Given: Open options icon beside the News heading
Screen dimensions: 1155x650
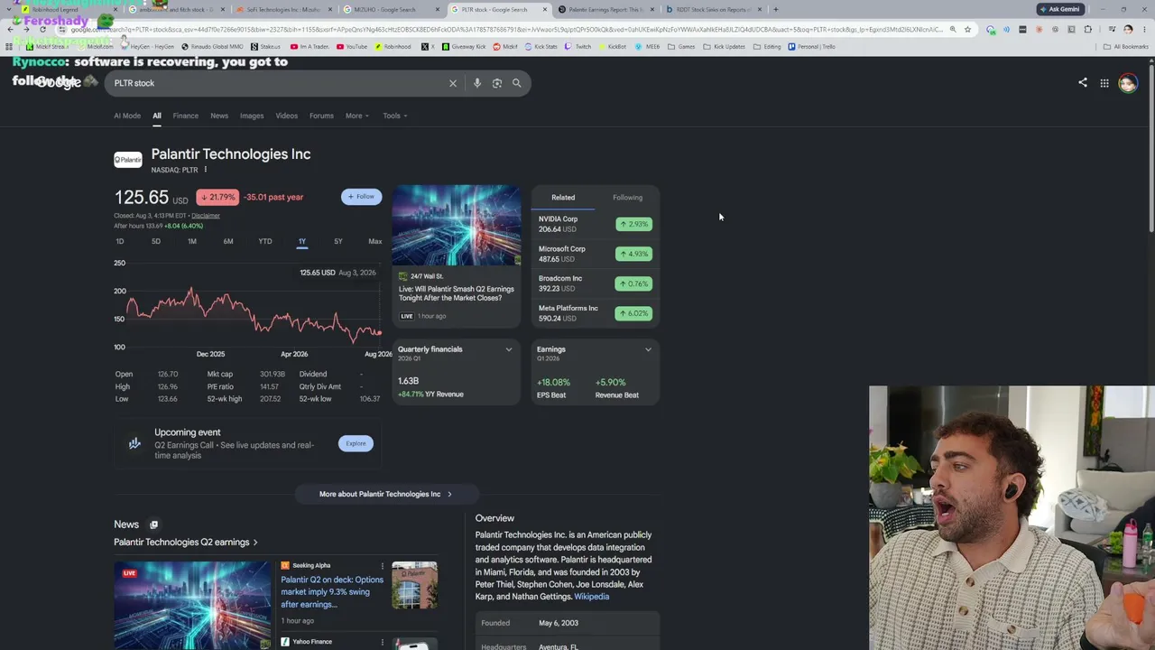Looking at the screenshot, I should coord(153,525).
